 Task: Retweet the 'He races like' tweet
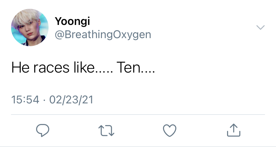tap(106, 131)
